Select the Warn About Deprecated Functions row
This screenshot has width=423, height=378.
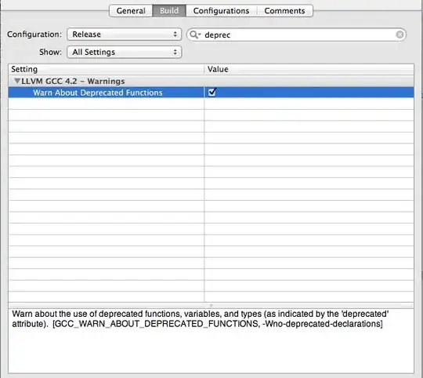211,93
